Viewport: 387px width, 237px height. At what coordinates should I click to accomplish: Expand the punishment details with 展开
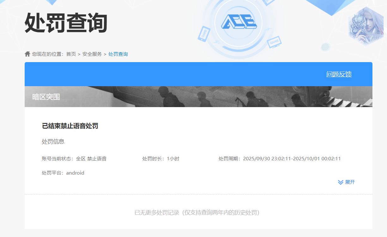[349, 182]
